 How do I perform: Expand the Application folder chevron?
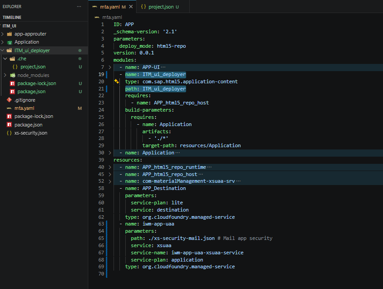3,42
